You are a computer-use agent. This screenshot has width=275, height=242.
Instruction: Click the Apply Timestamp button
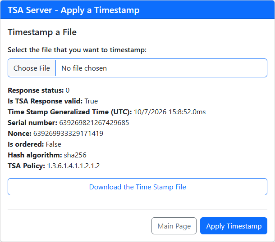(234, 226)
